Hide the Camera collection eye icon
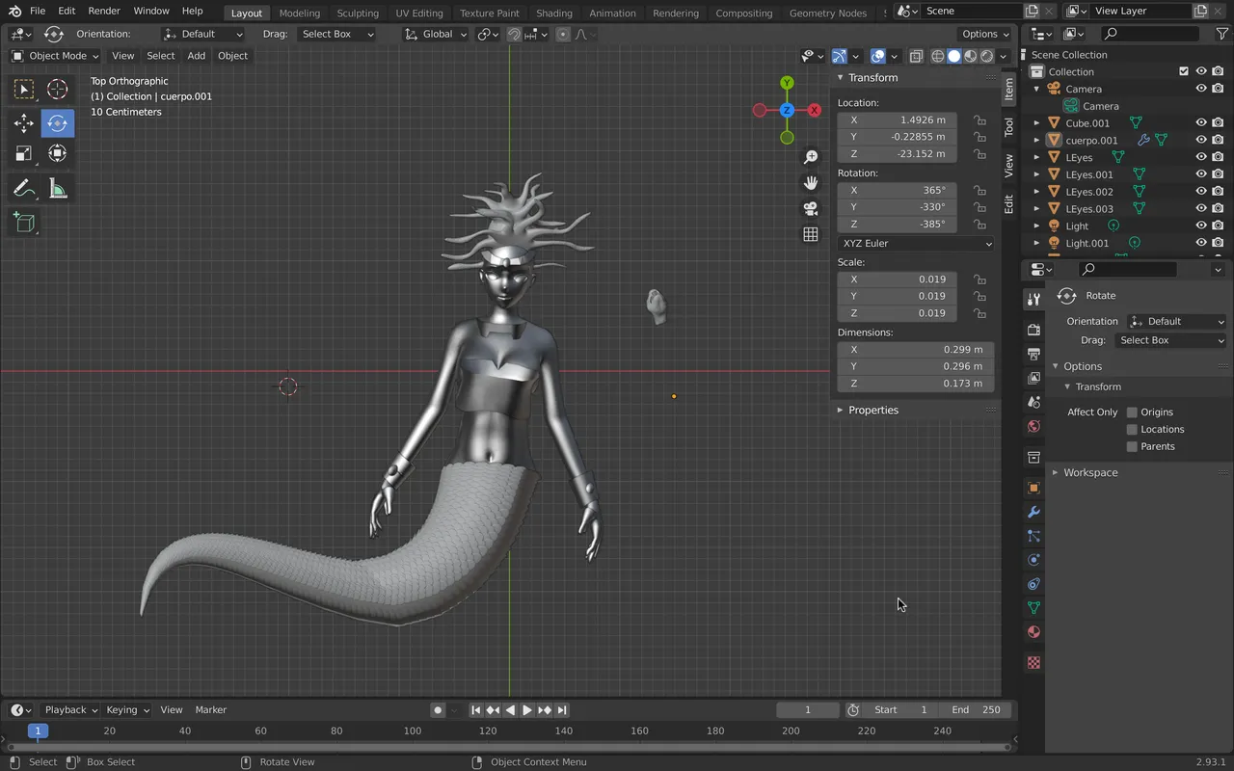The width and height of the screenshot is (1234, 771). (1201, 89)
